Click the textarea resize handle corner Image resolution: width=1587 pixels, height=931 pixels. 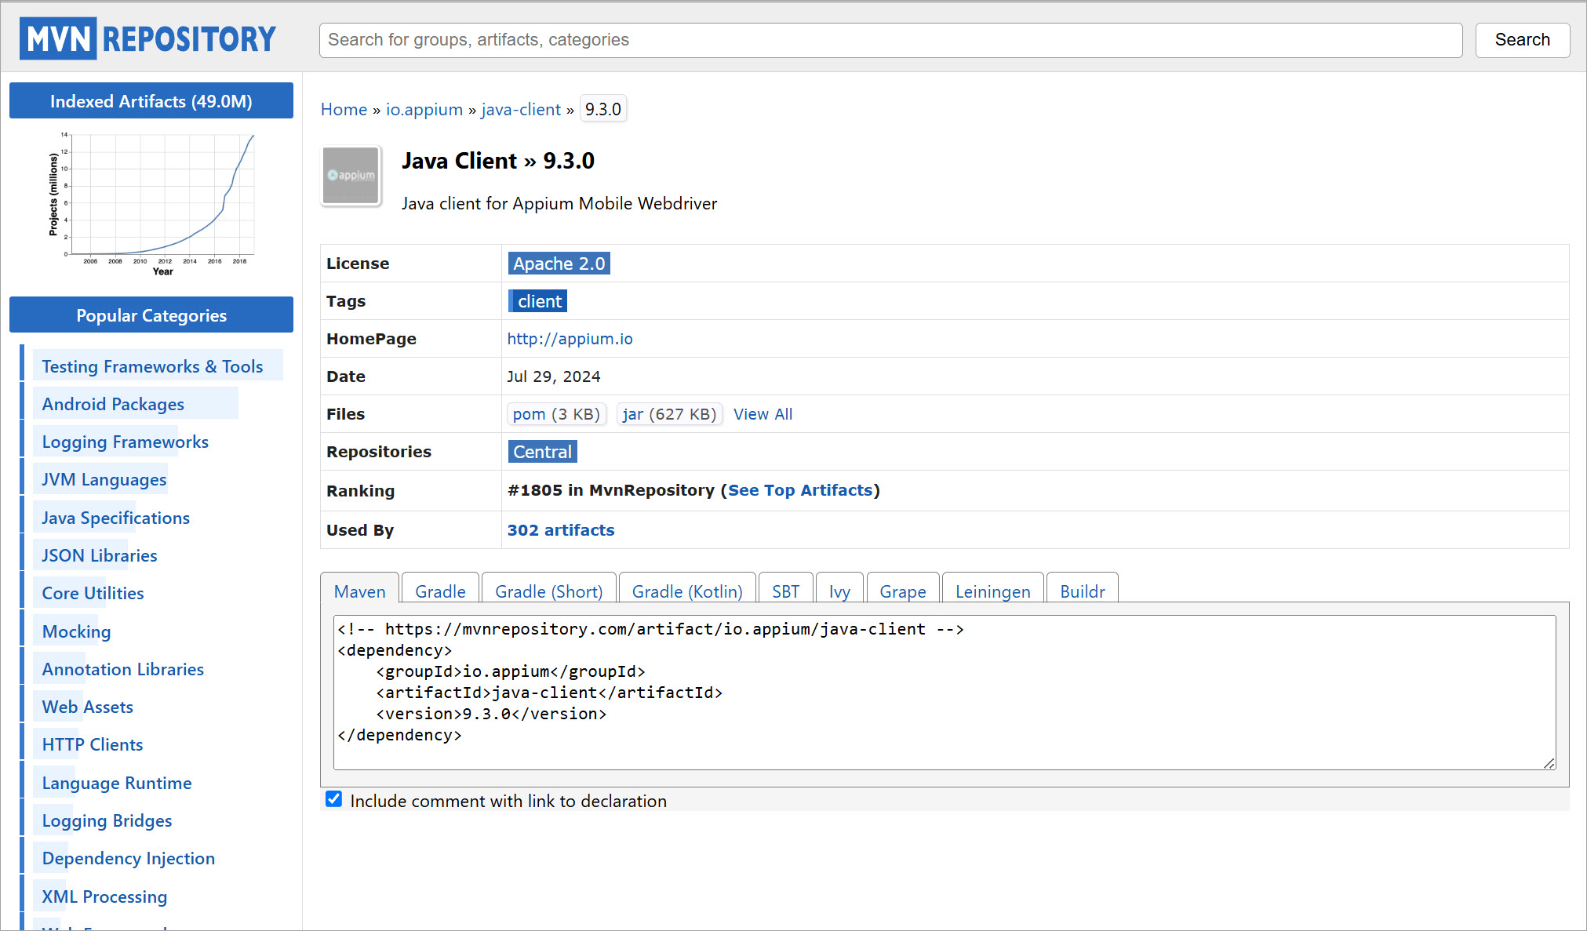1549,763
